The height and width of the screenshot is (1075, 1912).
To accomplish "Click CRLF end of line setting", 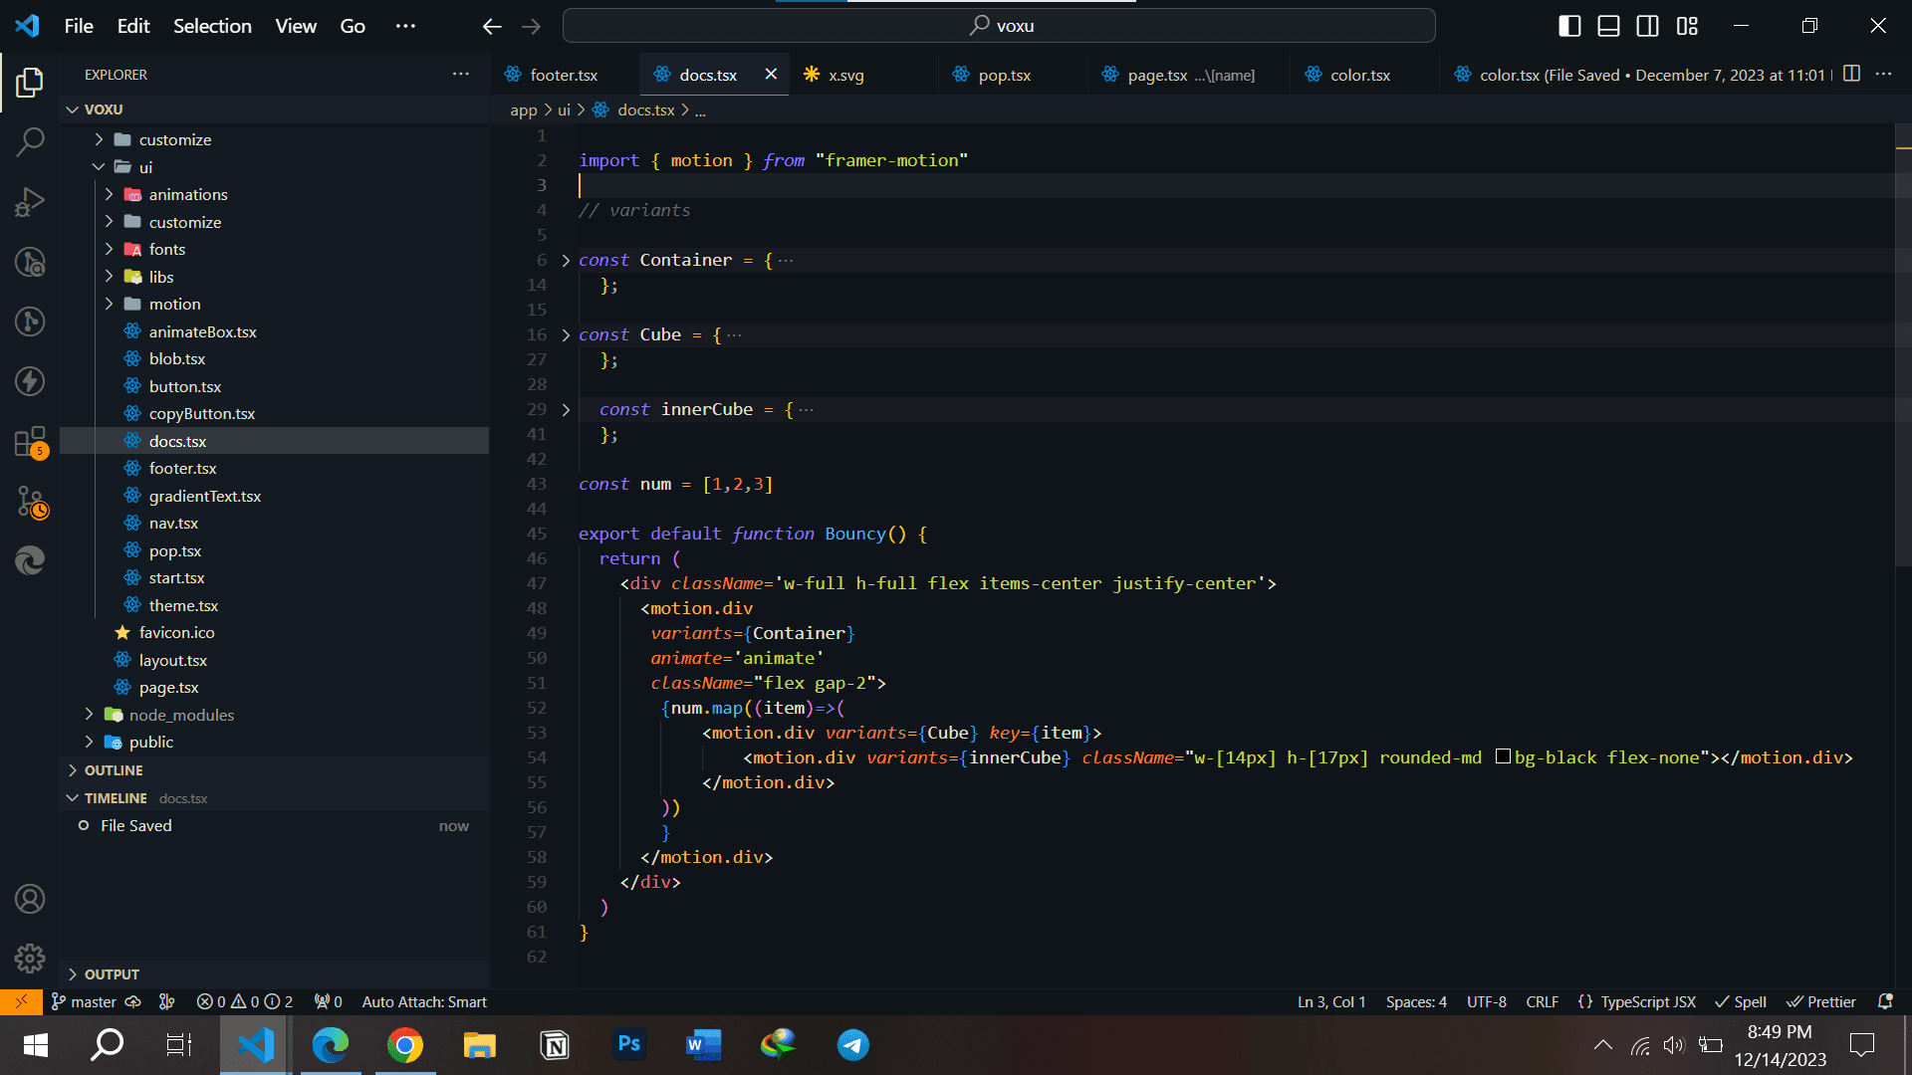I will click(x=1542, y=1002).
